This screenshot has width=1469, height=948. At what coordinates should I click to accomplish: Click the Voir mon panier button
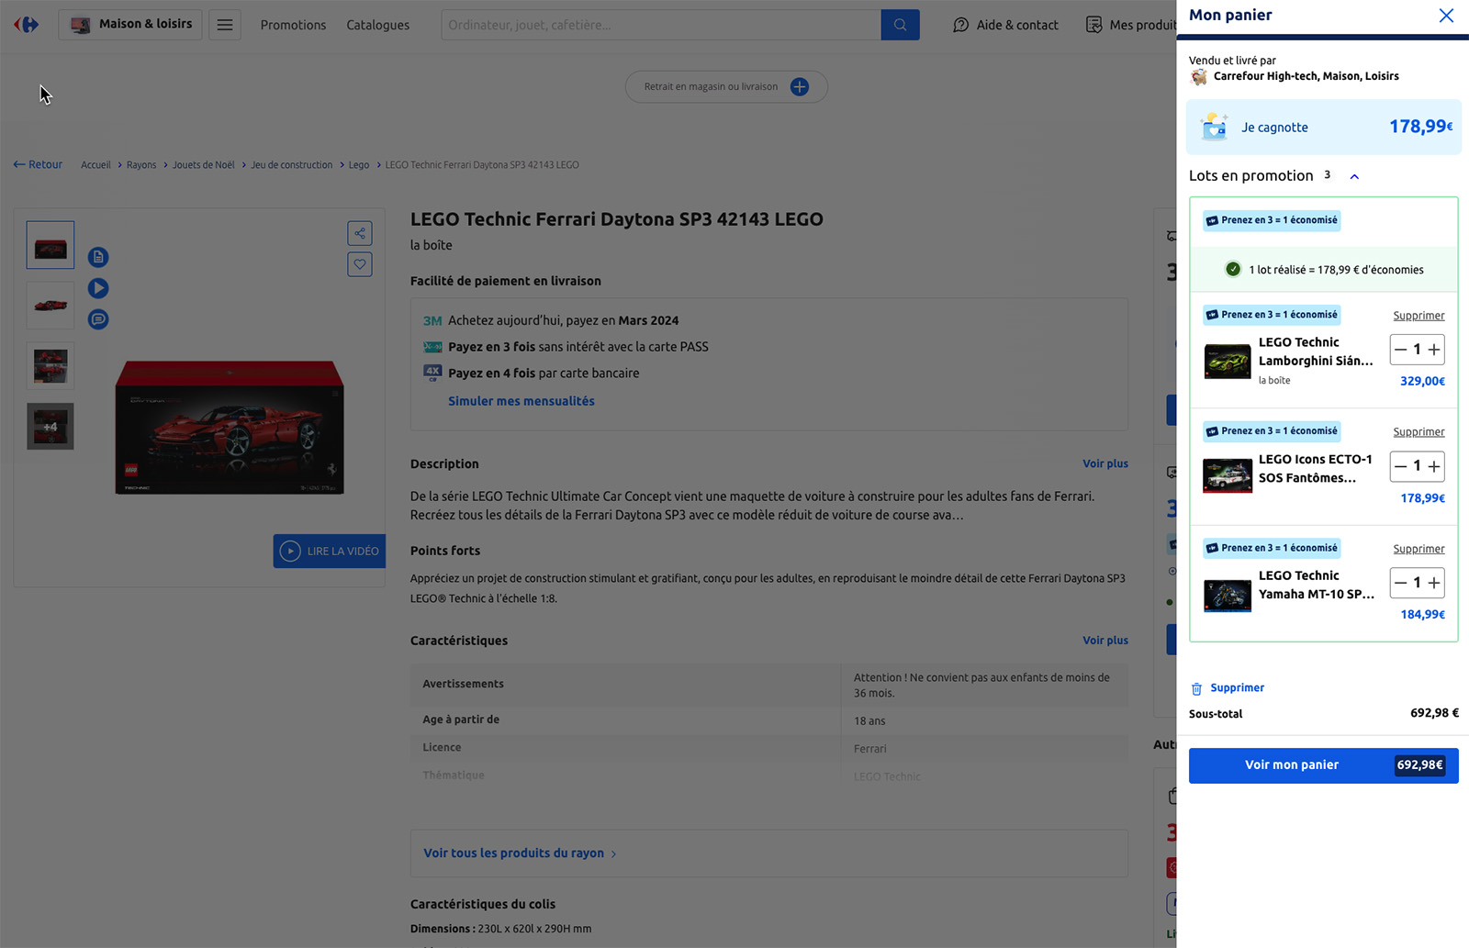click(x=1323, y=765)
